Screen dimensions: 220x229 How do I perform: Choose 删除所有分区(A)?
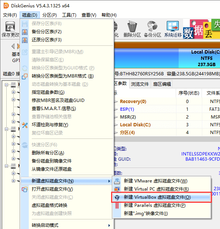pos(67,153)
